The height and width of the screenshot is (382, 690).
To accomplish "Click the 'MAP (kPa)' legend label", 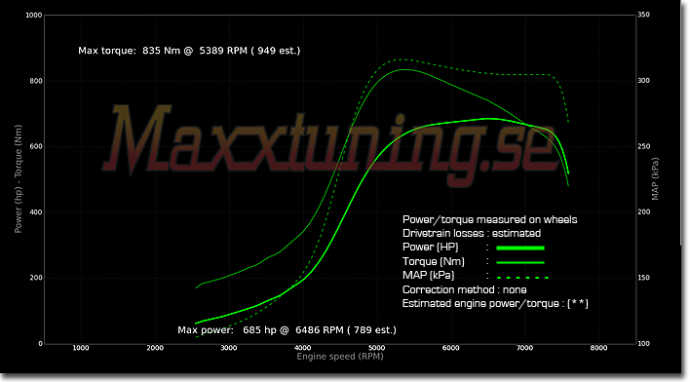I will pyautogui.click(x=429, y=276).
